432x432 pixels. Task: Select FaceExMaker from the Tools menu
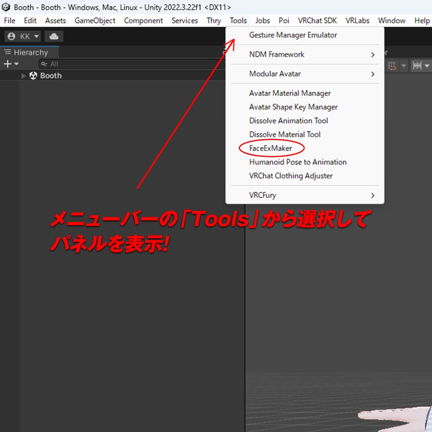coord(272,148)
